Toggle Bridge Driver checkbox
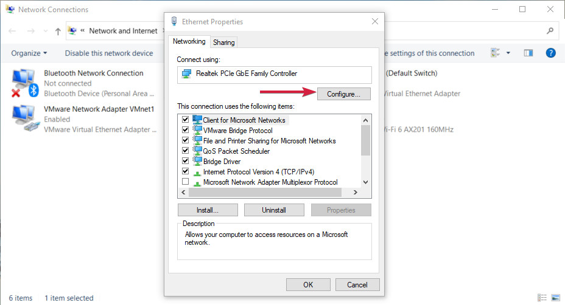Viewport: 565px width, 305px height. [185, 161]
